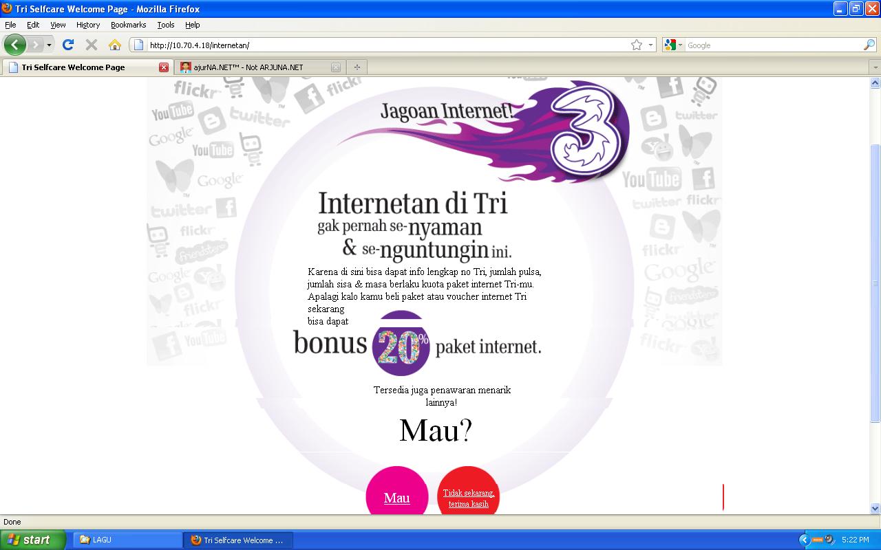The height and width of the screenshot is (550, 881).
Task: Open the Google search engine selector
Action: (x=673, y=45)
